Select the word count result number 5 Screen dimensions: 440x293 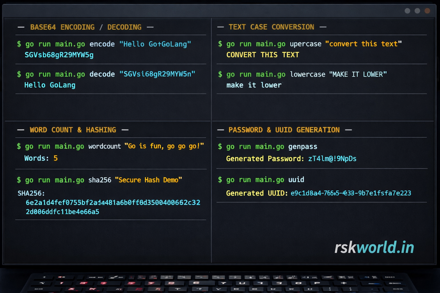[56, 158]
